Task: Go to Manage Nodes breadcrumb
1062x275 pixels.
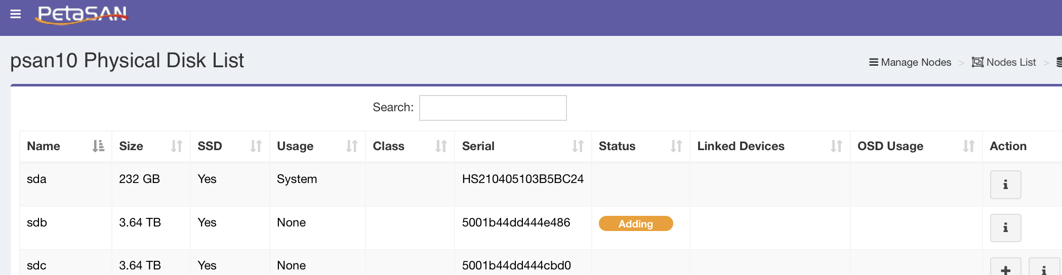Action: click(x=910, y=62)
